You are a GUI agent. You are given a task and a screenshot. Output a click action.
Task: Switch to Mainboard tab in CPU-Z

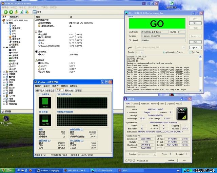tap(145, 104)
